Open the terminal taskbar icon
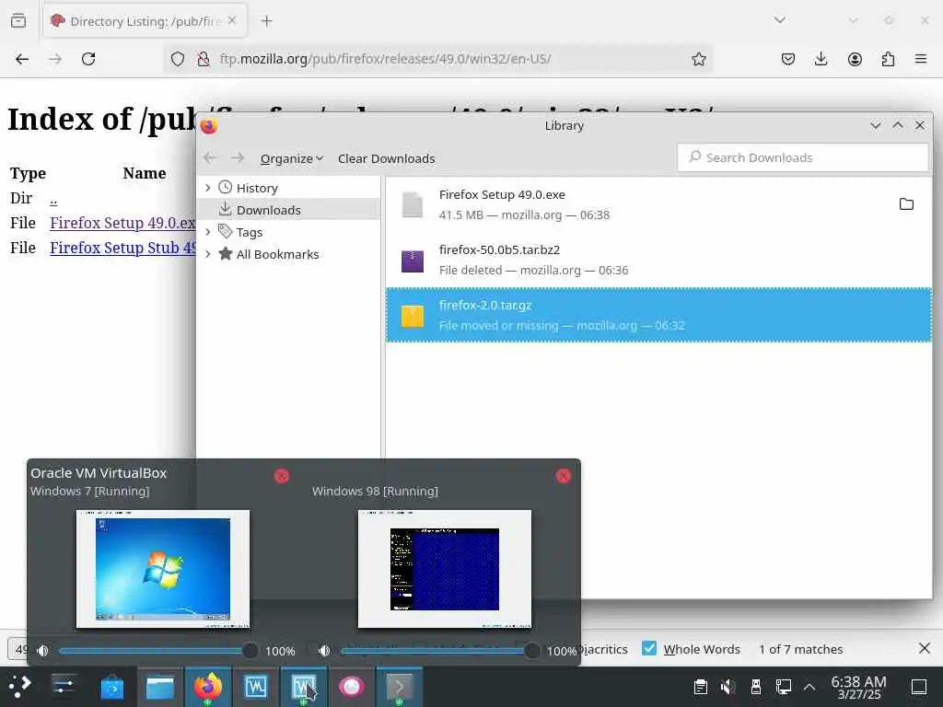 click(x=400, y=687)
